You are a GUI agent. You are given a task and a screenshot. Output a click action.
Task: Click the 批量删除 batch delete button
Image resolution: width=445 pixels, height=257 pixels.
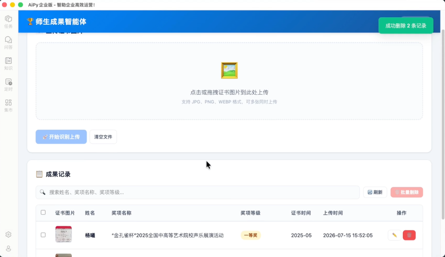(x=407, y=192)
